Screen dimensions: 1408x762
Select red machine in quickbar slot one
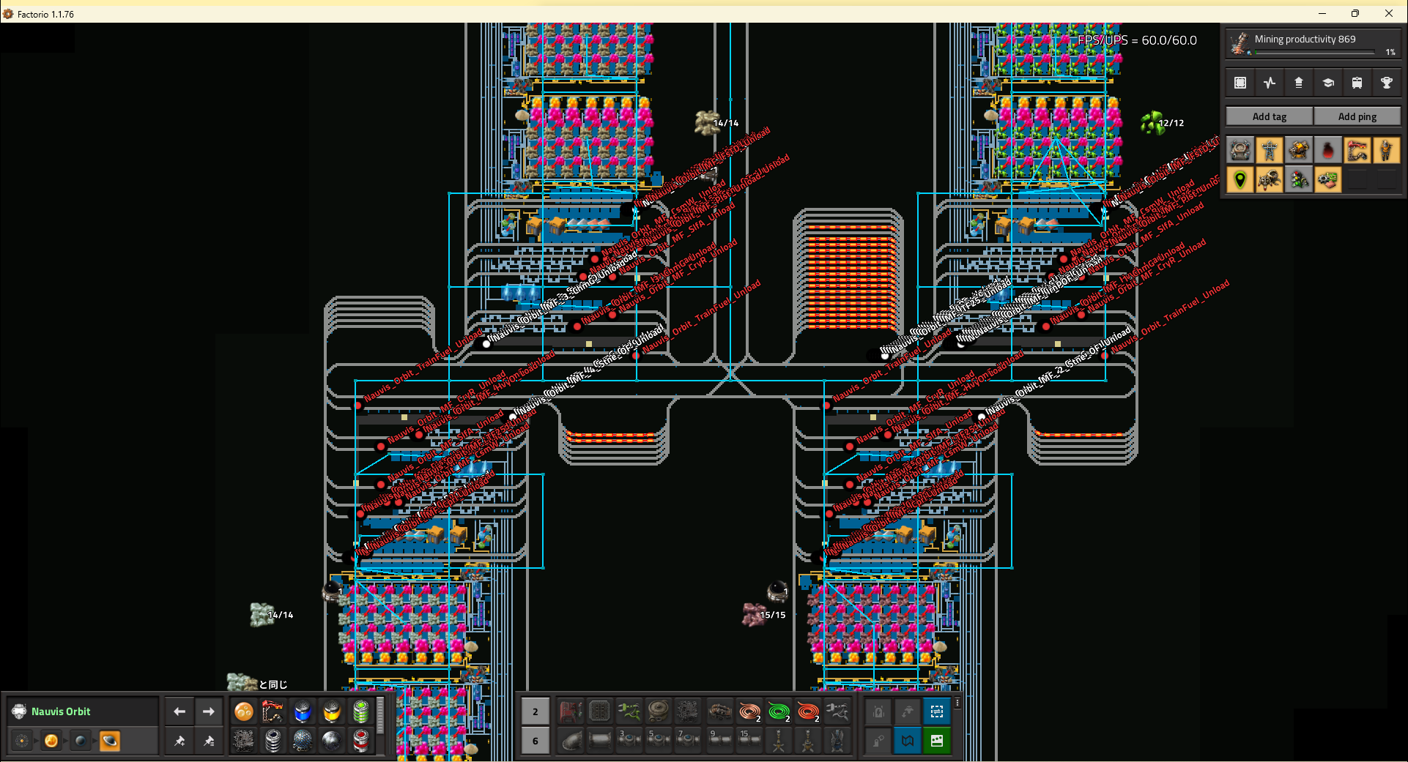coord(571,711)
